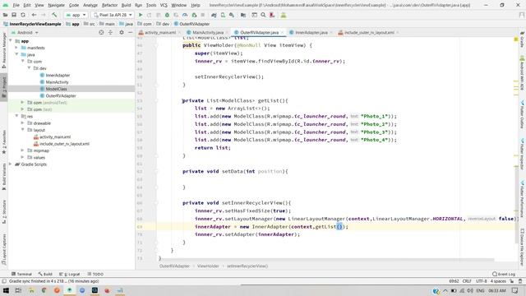Open the TODO tool window
The image size is (526, 296).
click(x=95, y=274)
